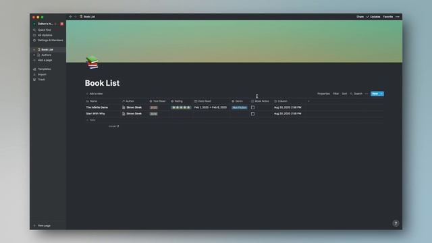Add a new row below Start With Why

[91, 120]
